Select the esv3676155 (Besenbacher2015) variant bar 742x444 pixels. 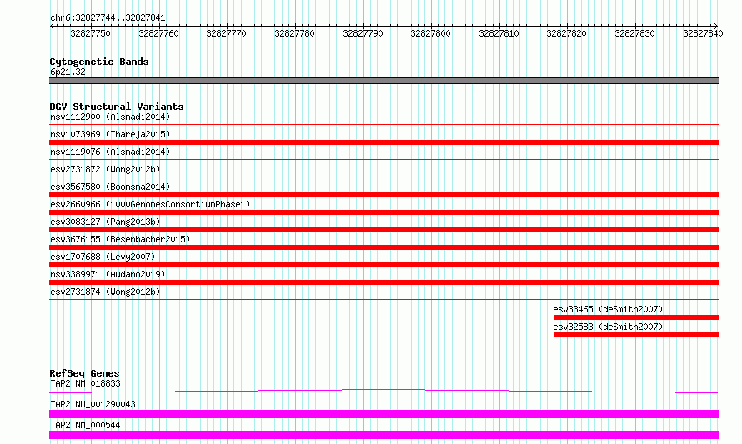[x=384, y=247]
